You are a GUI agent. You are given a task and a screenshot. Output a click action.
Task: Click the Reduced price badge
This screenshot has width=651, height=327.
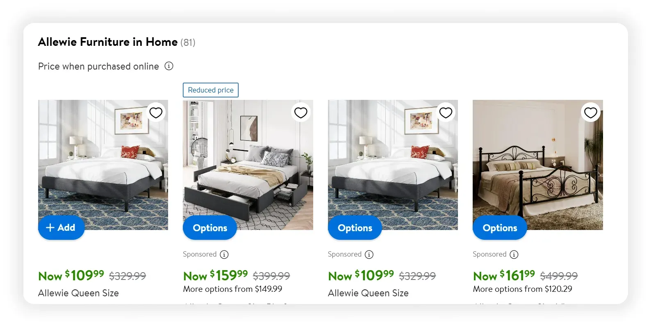coord(211,90)
